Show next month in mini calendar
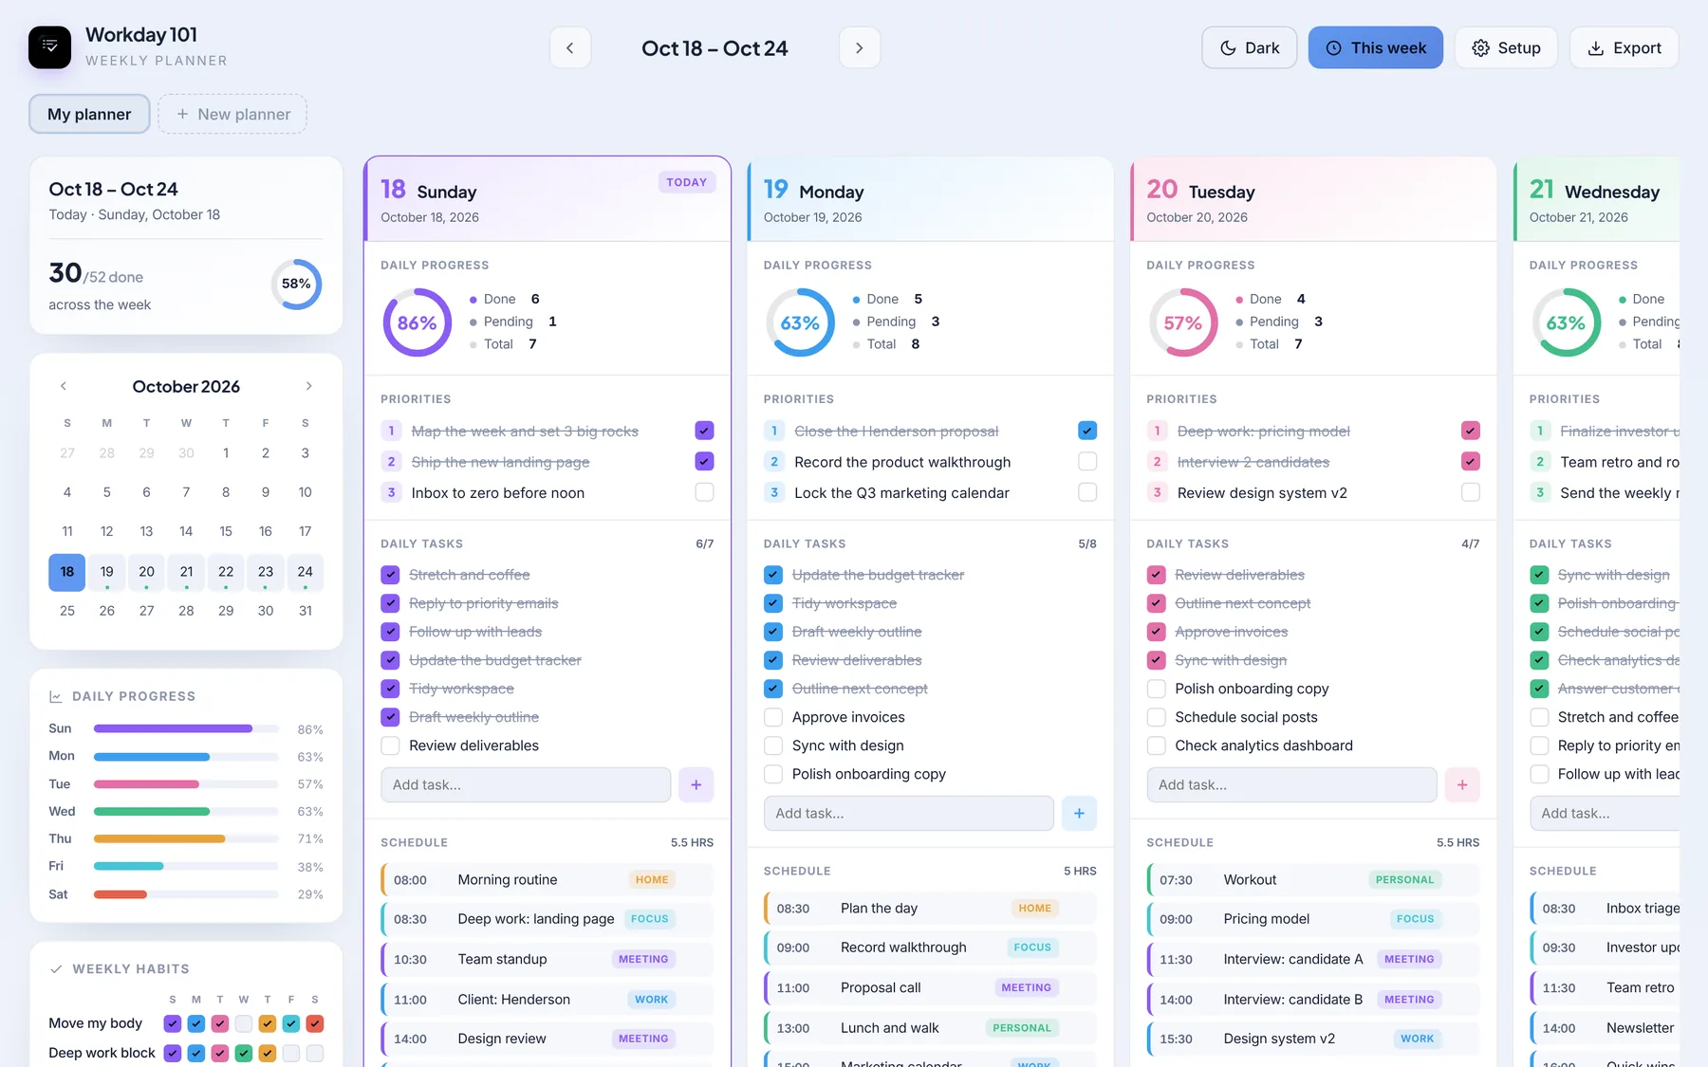This screenshot has width=1708, height=1067. (x=308, y=386)
